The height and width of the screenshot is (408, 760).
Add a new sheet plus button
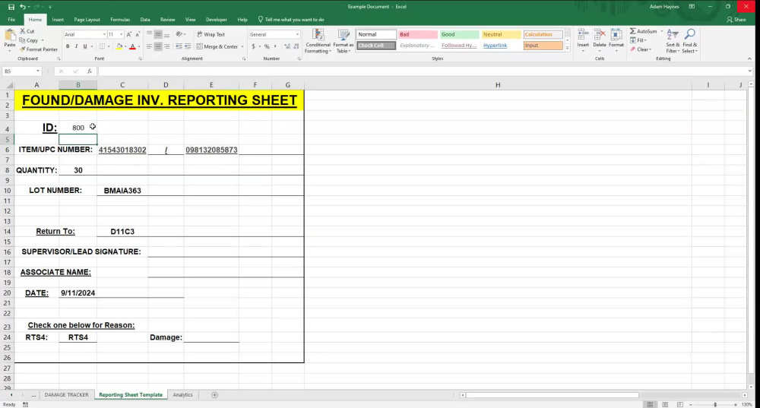click(x=215, y=395)
